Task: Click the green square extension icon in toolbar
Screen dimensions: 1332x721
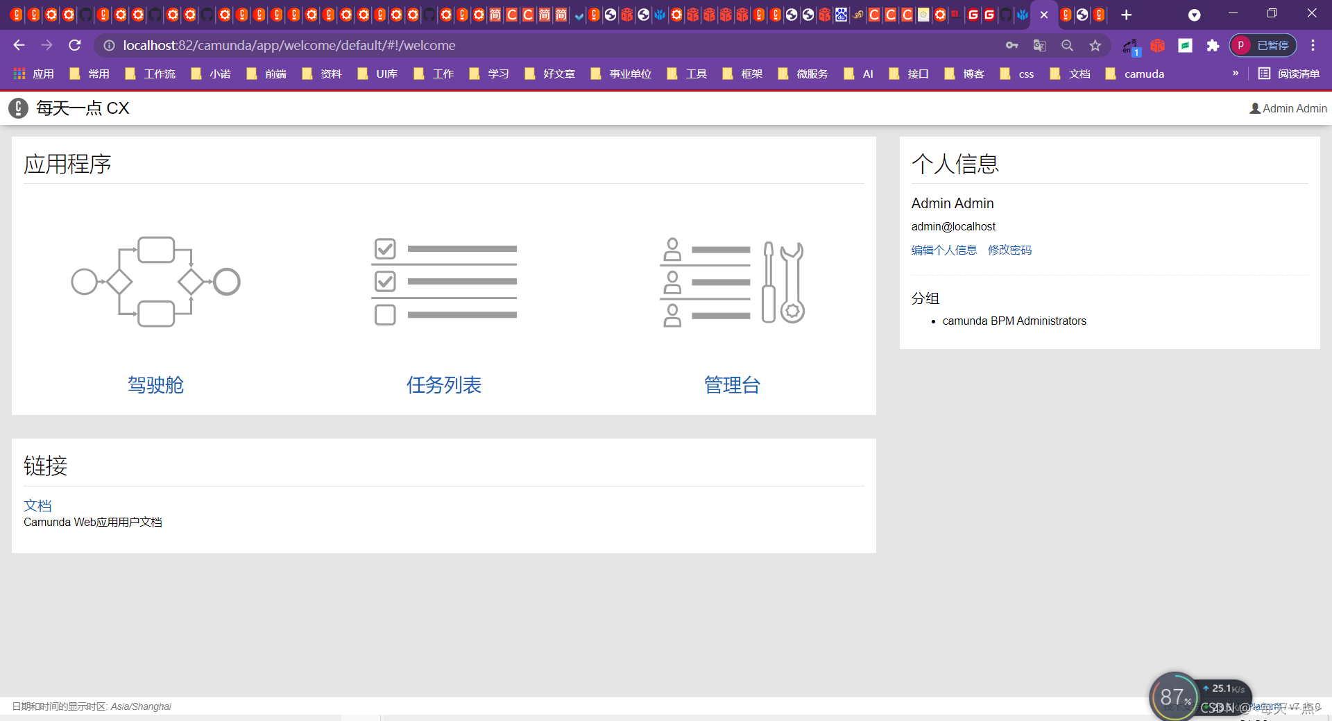Action: click(x=1185, y=45)
